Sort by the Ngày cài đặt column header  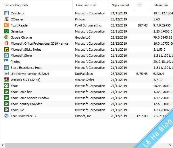click(x=121, y=5)
